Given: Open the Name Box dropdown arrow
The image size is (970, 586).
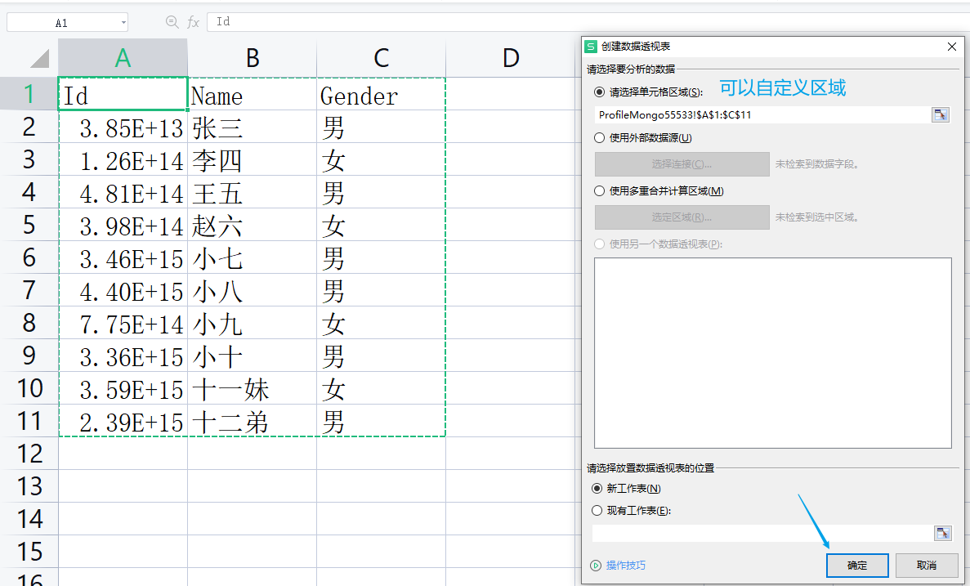Looking at the screenshot, I should (123, 23).
